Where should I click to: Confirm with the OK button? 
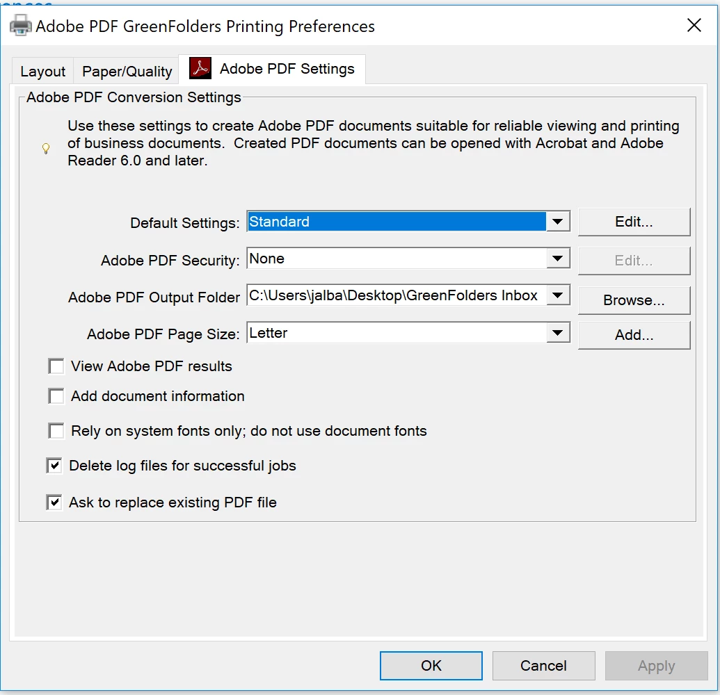[431, 666]
